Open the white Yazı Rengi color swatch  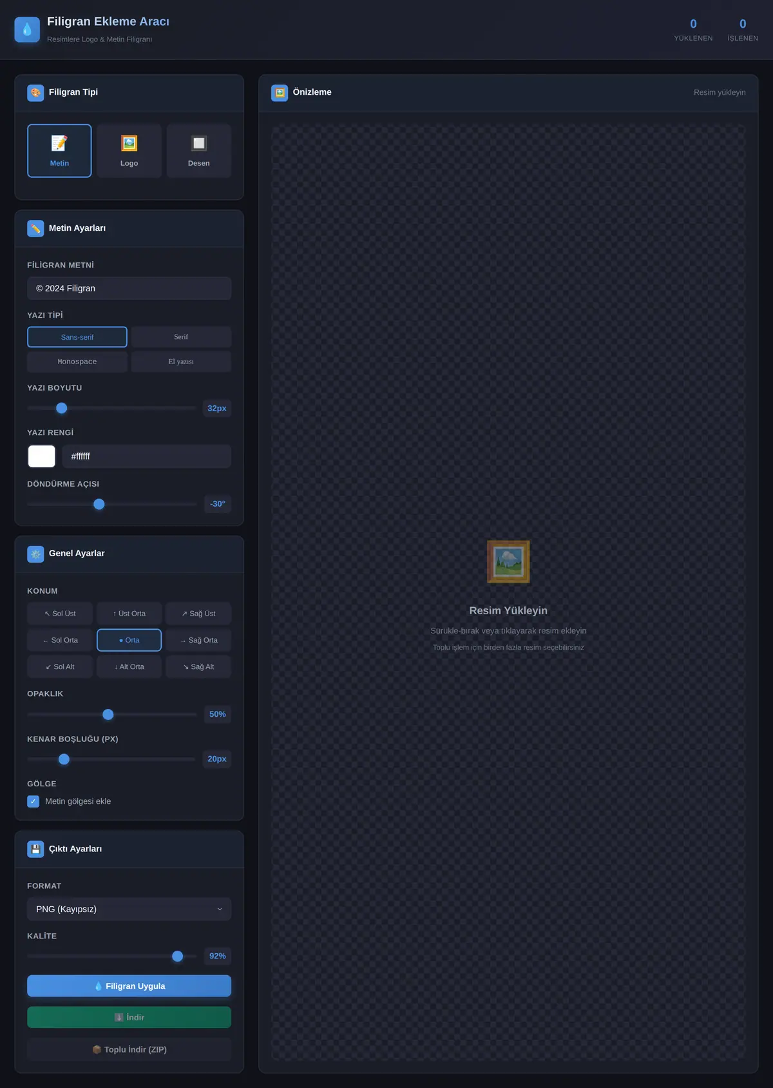[x=42, y=456]
